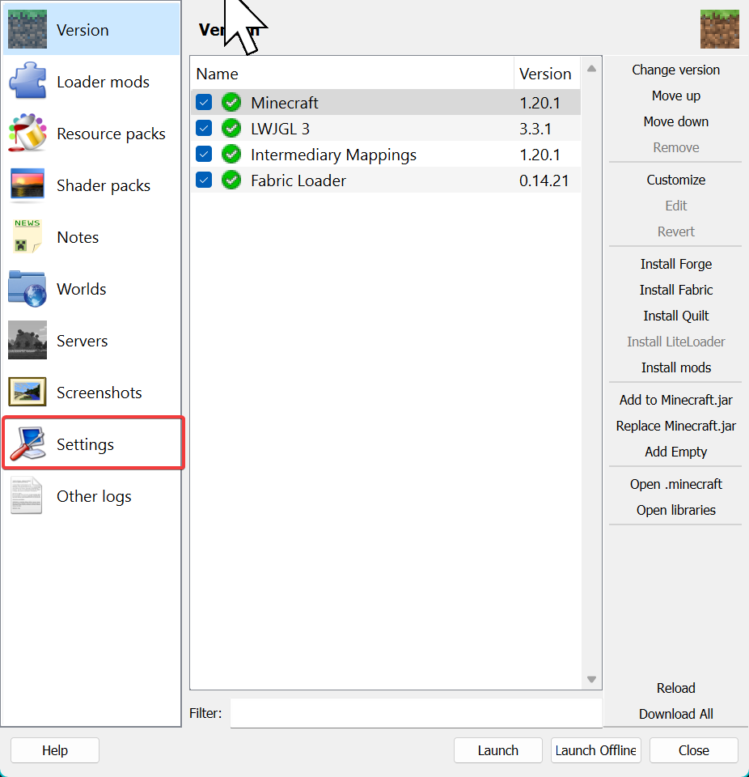The width and height of the screenshot is (749, 777).
Task: Click green status check beside LWJGL 3
Action: [231, 129]
